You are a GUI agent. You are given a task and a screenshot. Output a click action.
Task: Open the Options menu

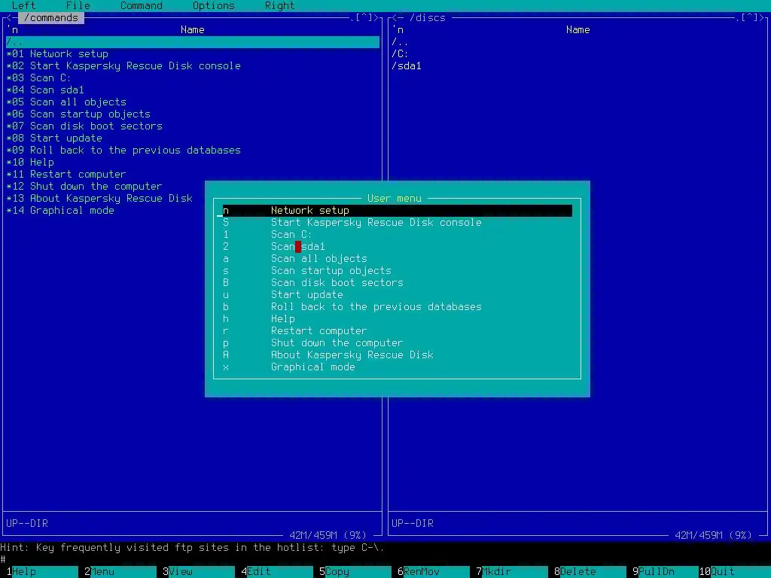pyautogui.click(x=213, y=5)
